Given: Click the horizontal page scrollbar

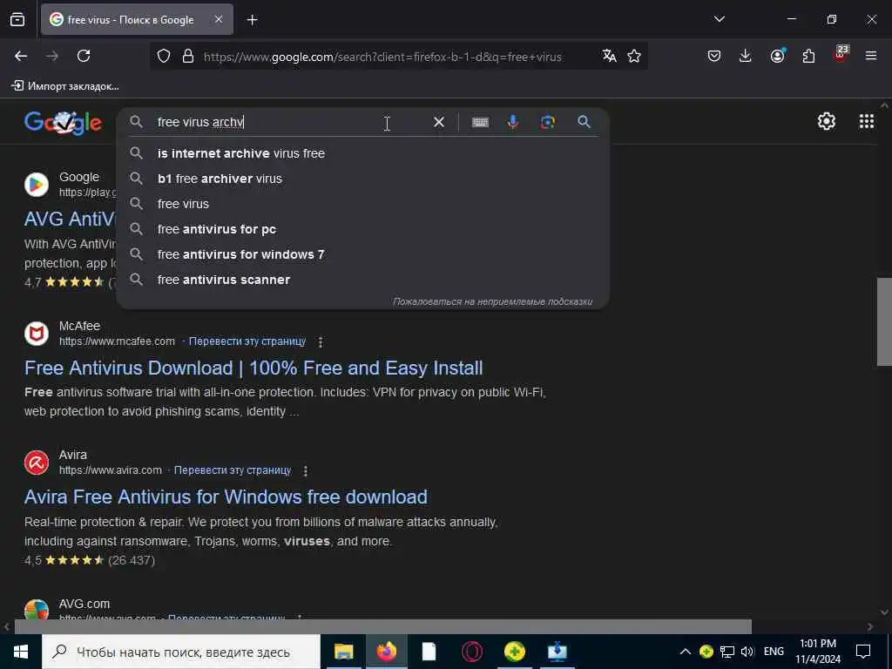Looking at the screenshot, I should (x=383, y=626).
